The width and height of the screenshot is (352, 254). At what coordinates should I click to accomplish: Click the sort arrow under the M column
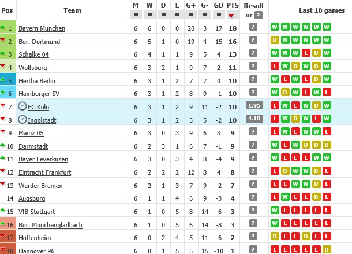[x=136, y=16]
